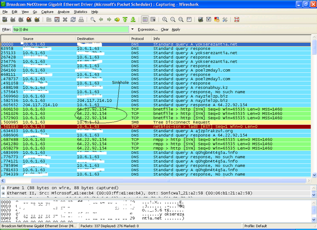Reload the capture file icon
Screen dimensions: 317x230
pyautogui.click(x=73, y=19)
